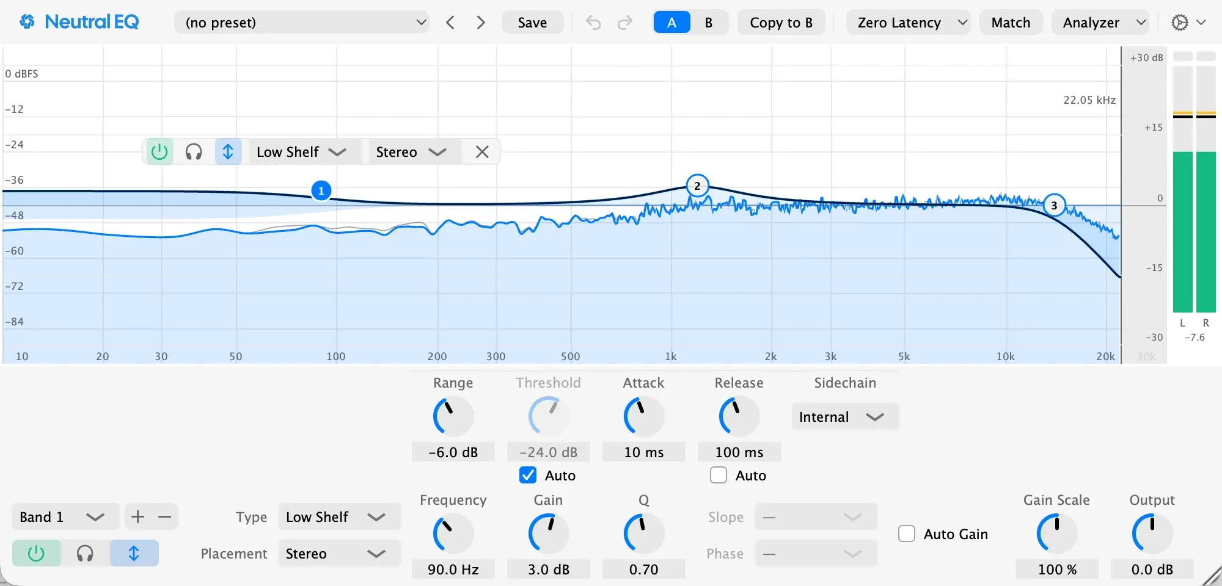Remove band with minus button
Screen dimensions: 1222x586
[x=165, y=517]
